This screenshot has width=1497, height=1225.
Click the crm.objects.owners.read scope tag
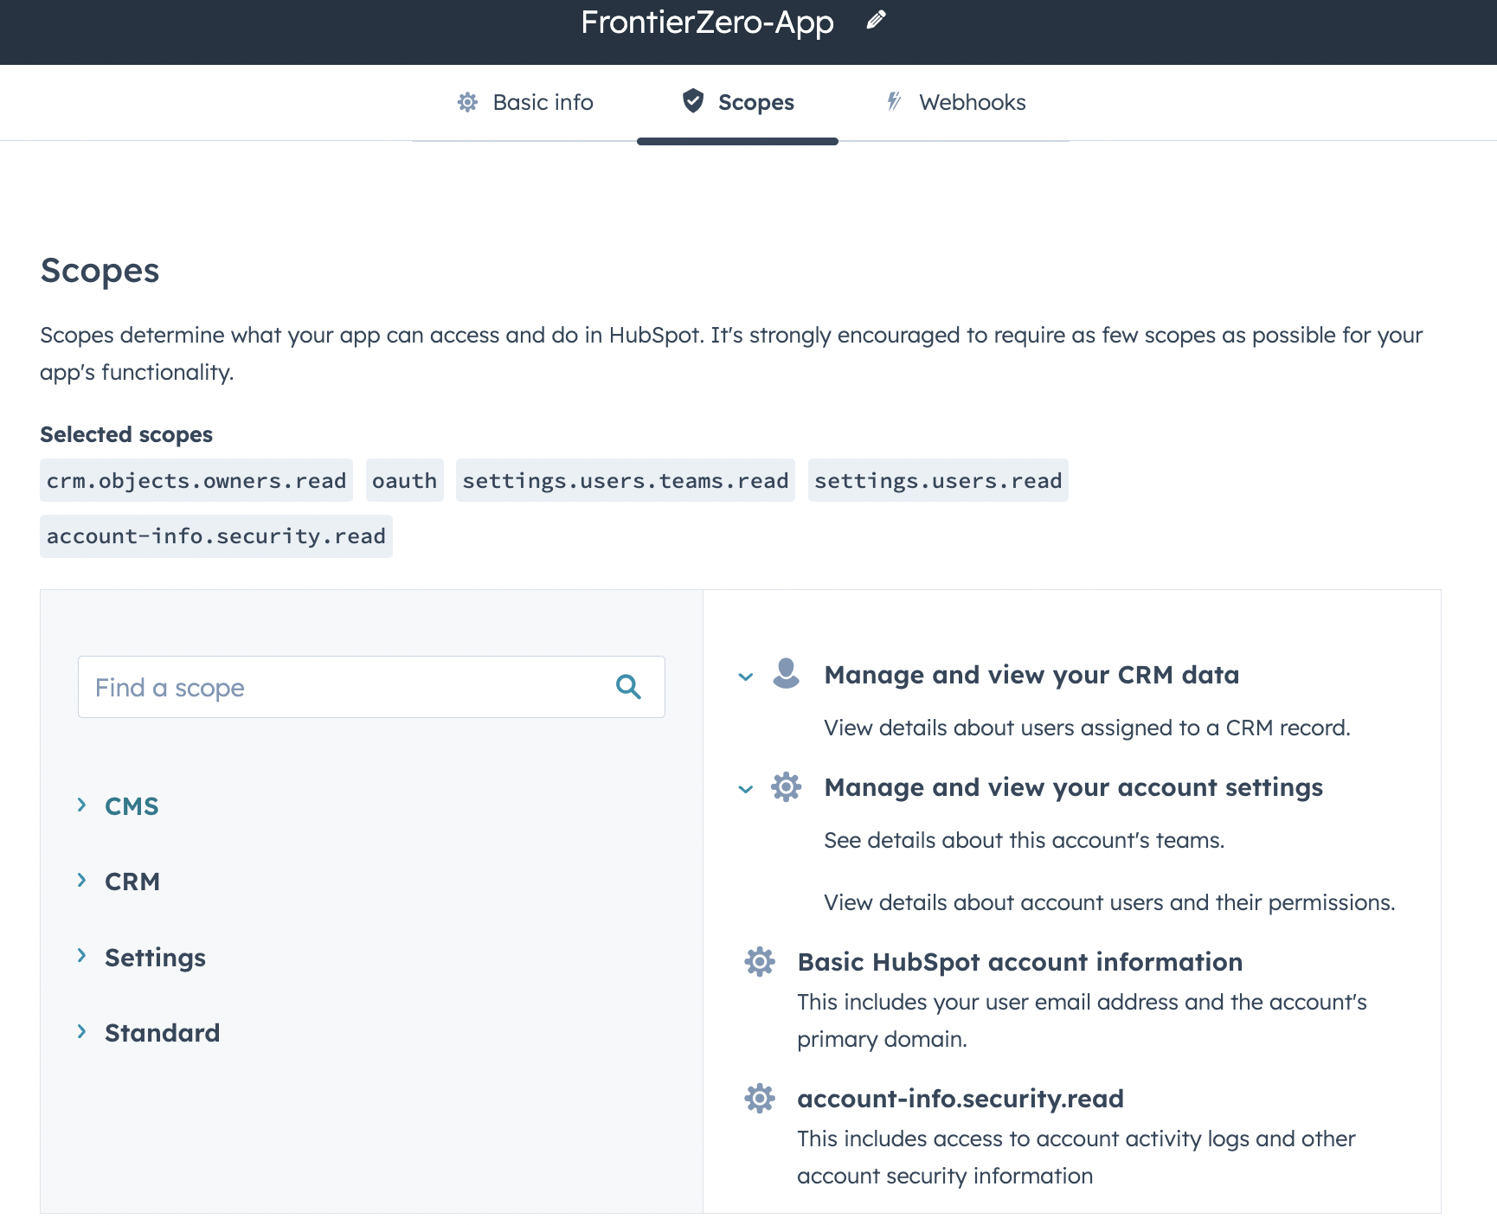coord(196,480)
